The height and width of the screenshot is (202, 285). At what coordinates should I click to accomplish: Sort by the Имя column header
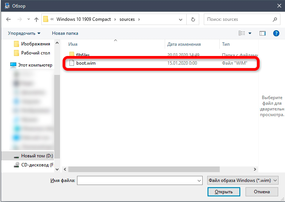tap(73, 44)
